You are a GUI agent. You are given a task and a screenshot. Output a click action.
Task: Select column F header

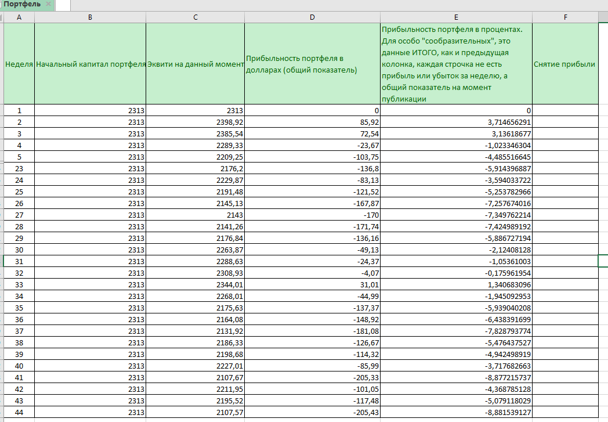click(564, 17)
